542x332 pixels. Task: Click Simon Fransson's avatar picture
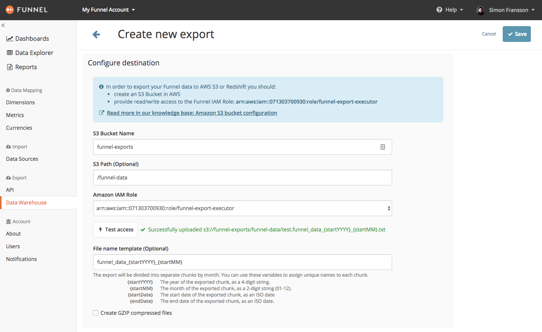480,10
